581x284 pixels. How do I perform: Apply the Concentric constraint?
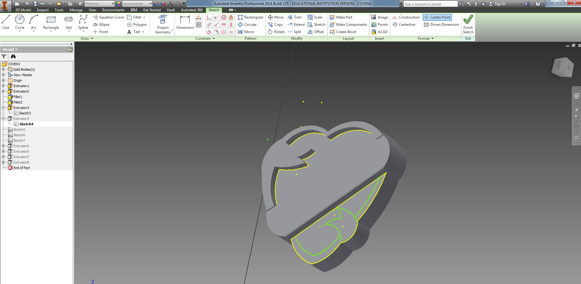click(224, 17)
